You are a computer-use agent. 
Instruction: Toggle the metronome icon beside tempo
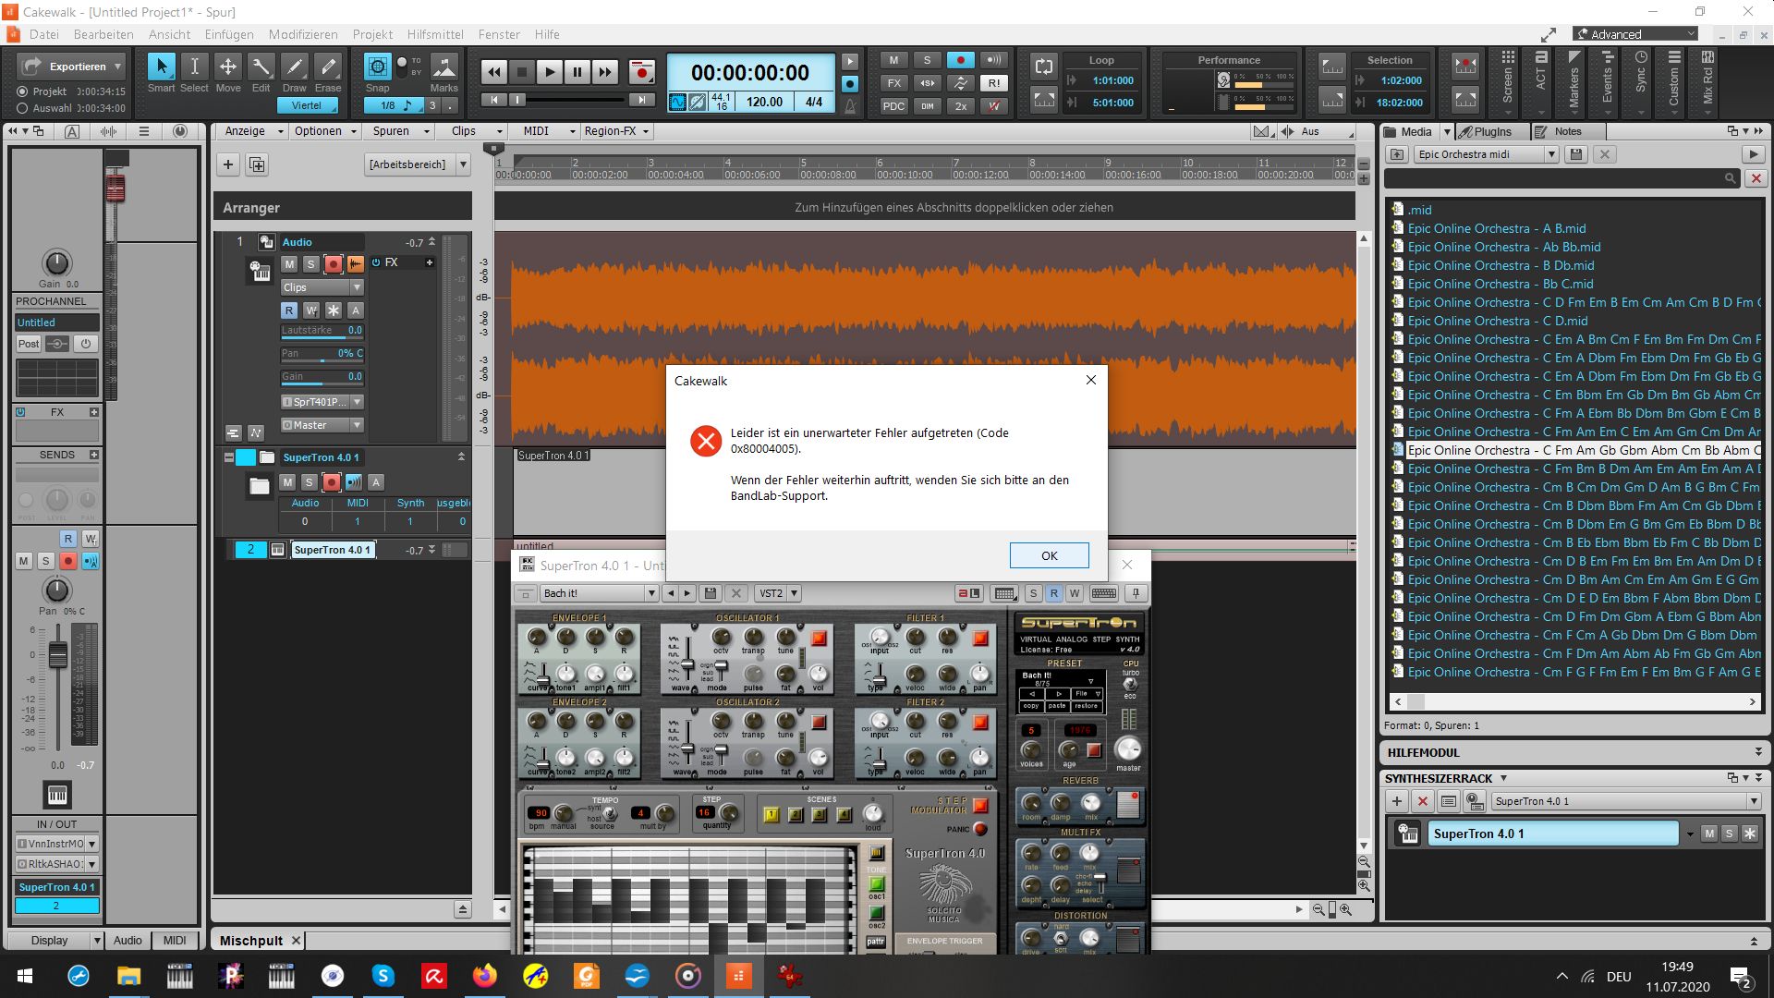[x=850, y=105]
